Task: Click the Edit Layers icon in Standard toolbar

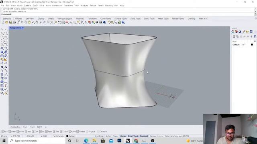Action: click(89, 22)
